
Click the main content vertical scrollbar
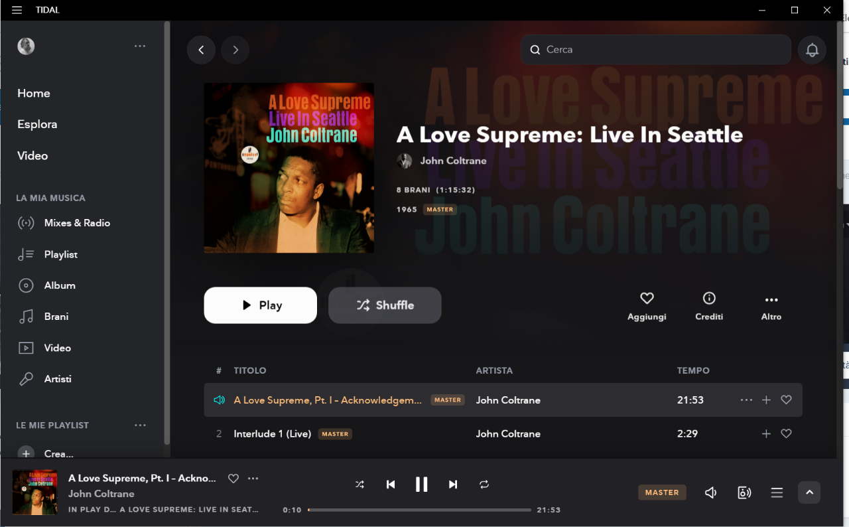tap(840, 106)
